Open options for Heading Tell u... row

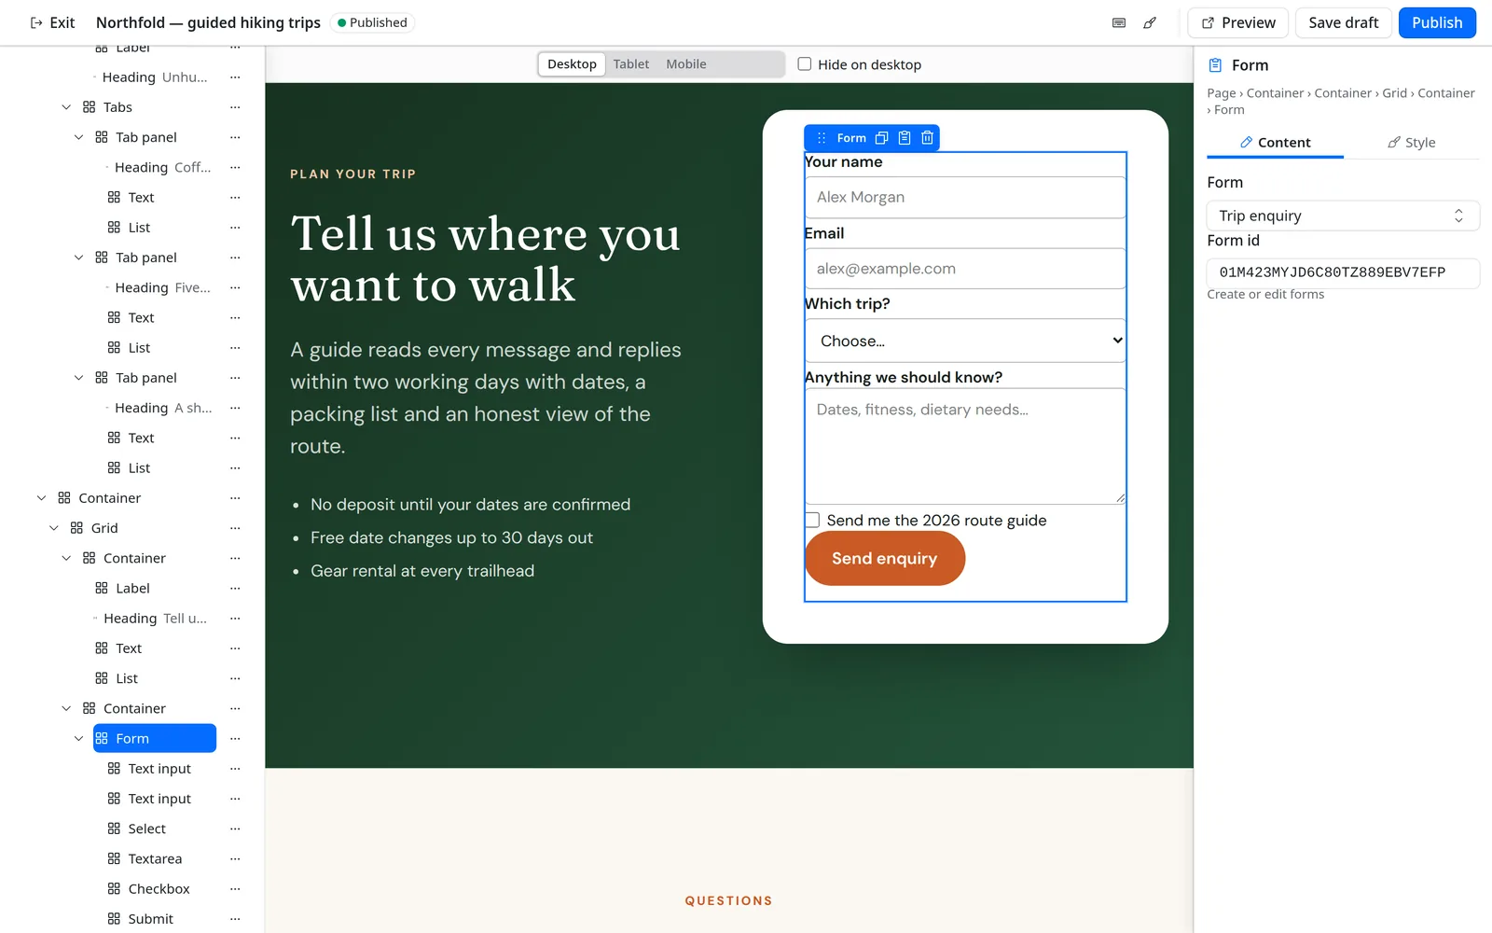[x=235, y=619]
